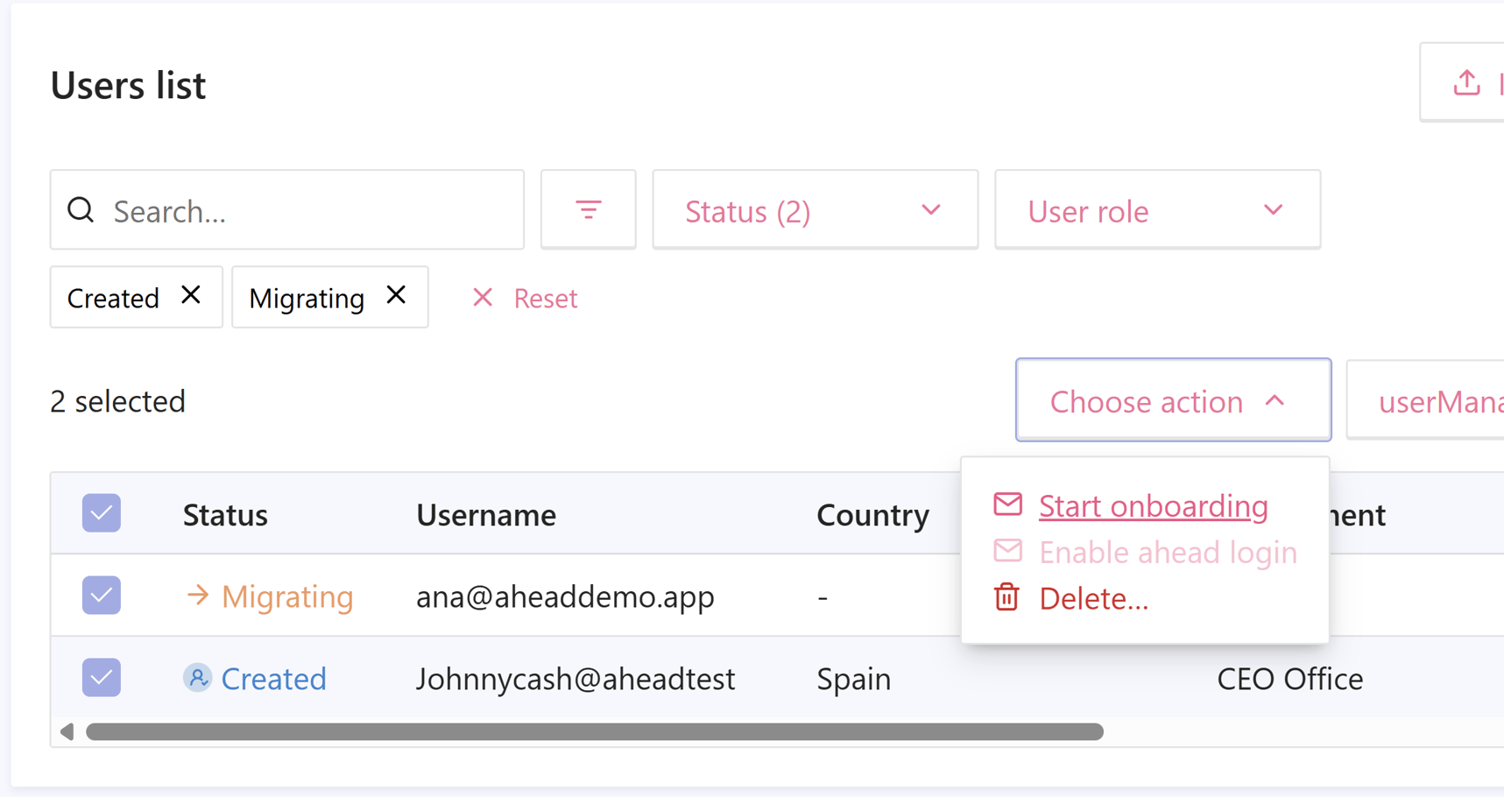The image size is (1504, 797).
Task: Deselect the checkbox for ana@aheaddemo.app
Action: click(101, 596)
